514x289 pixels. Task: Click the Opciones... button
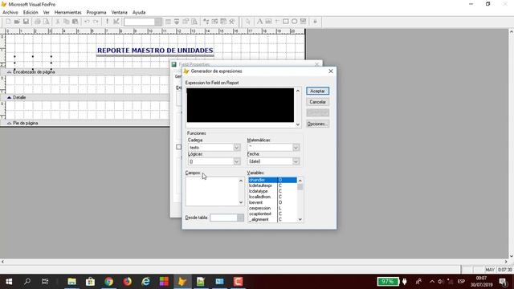click(x=318, y=124)
